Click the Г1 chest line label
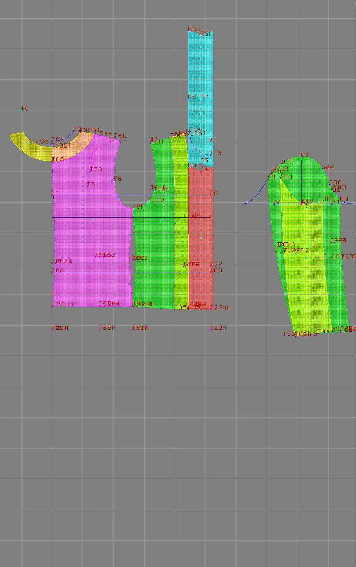This screenshot has height=567, width=356. click(55, 193)
